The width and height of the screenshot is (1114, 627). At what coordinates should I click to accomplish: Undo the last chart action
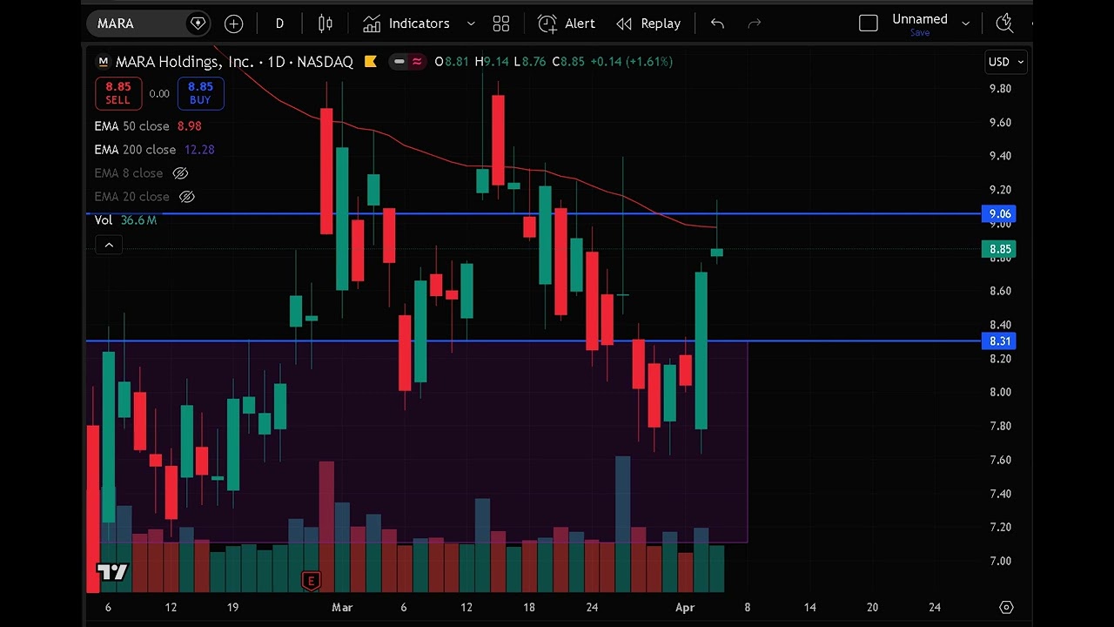717,24
